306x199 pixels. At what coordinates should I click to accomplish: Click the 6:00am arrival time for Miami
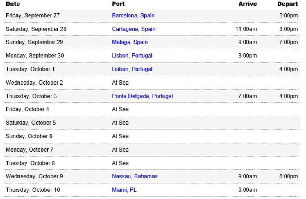click(x=248, y=190)
